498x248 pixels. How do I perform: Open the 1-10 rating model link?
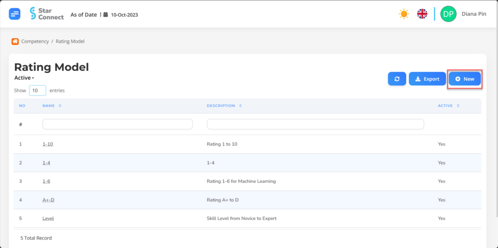pos(48,144)
